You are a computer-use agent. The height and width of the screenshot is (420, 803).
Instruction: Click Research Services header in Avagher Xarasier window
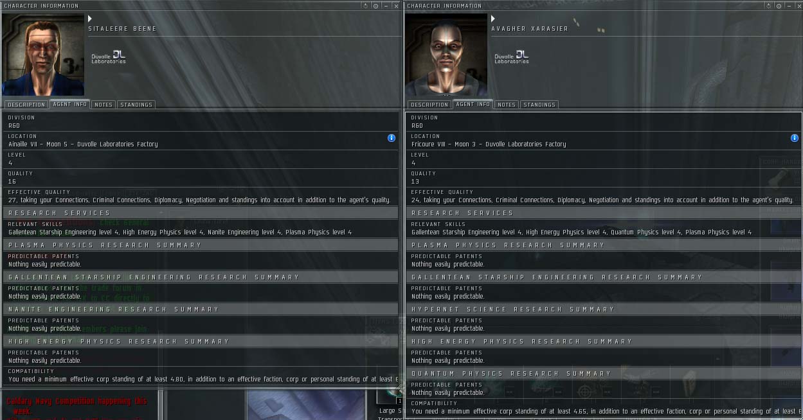(604, 213)
